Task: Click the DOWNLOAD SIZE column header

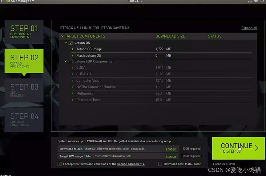Action: [x=170, y=36]
